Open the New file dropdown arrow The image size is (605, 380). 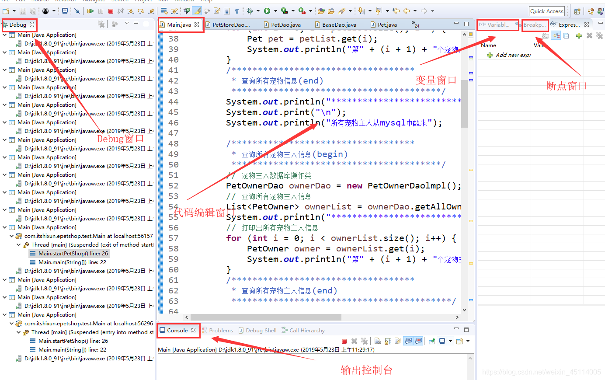(14, 11)
